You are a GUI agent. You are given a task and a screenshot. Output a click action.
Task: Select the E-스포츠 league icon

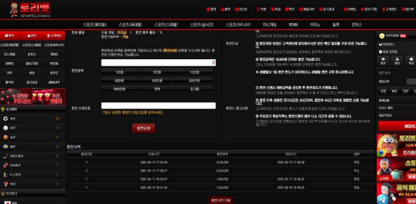click(6, 174)
